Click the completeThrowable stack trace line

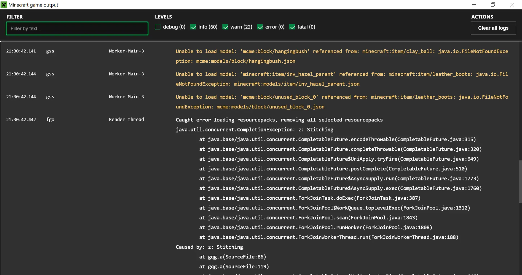[340, 149]
